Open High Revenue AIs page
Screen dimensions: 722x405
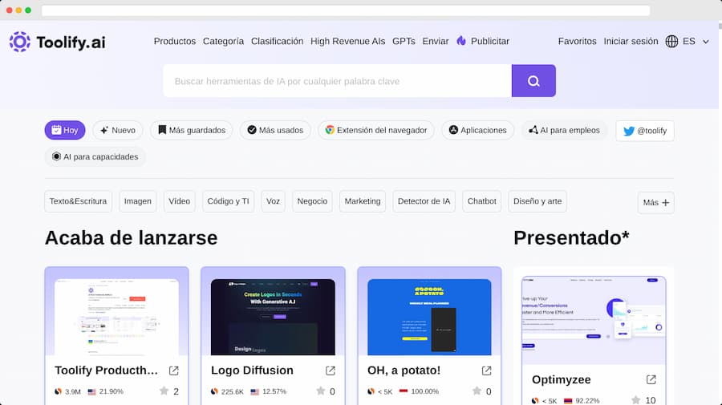347,42
